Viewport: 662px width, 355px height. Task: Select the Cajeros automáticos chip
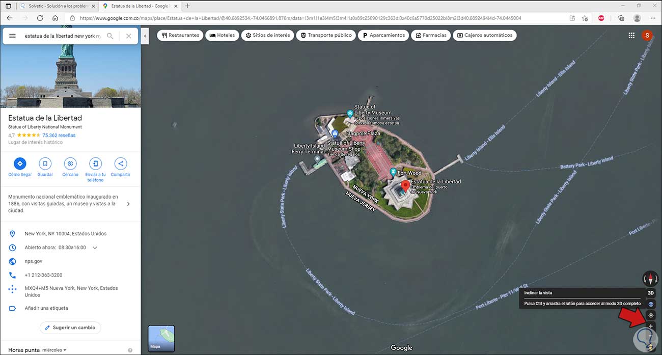click(x=484, y=36)
